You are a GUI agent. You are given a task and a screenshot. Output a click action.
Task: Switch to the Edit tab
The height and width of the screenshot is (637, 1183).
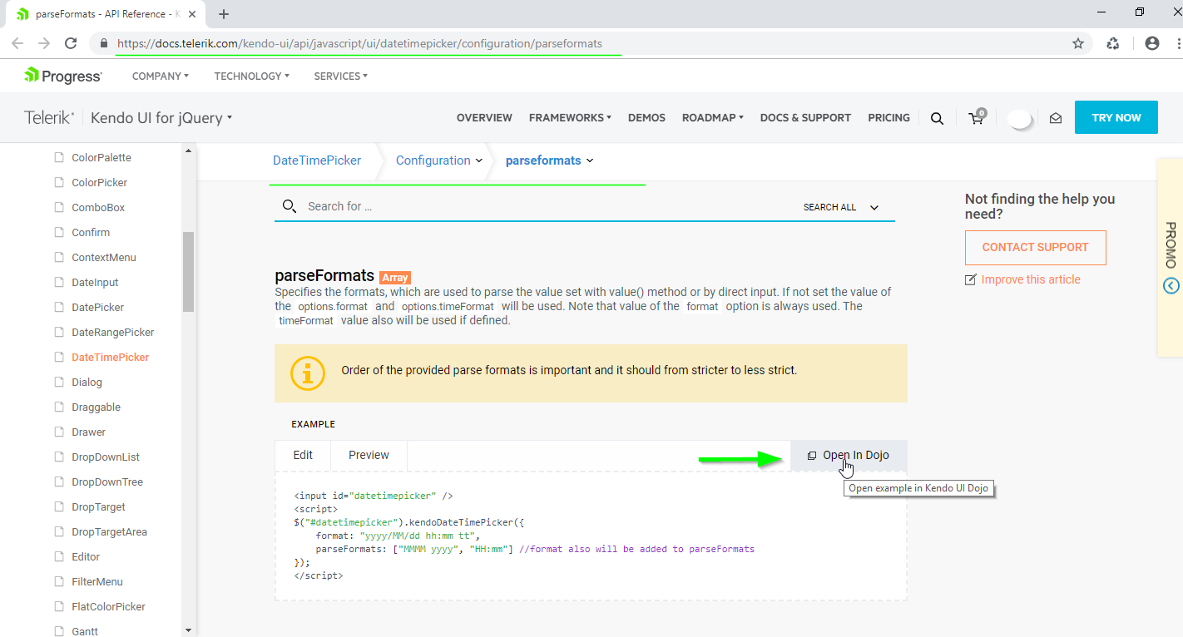(x=303, y=455)
